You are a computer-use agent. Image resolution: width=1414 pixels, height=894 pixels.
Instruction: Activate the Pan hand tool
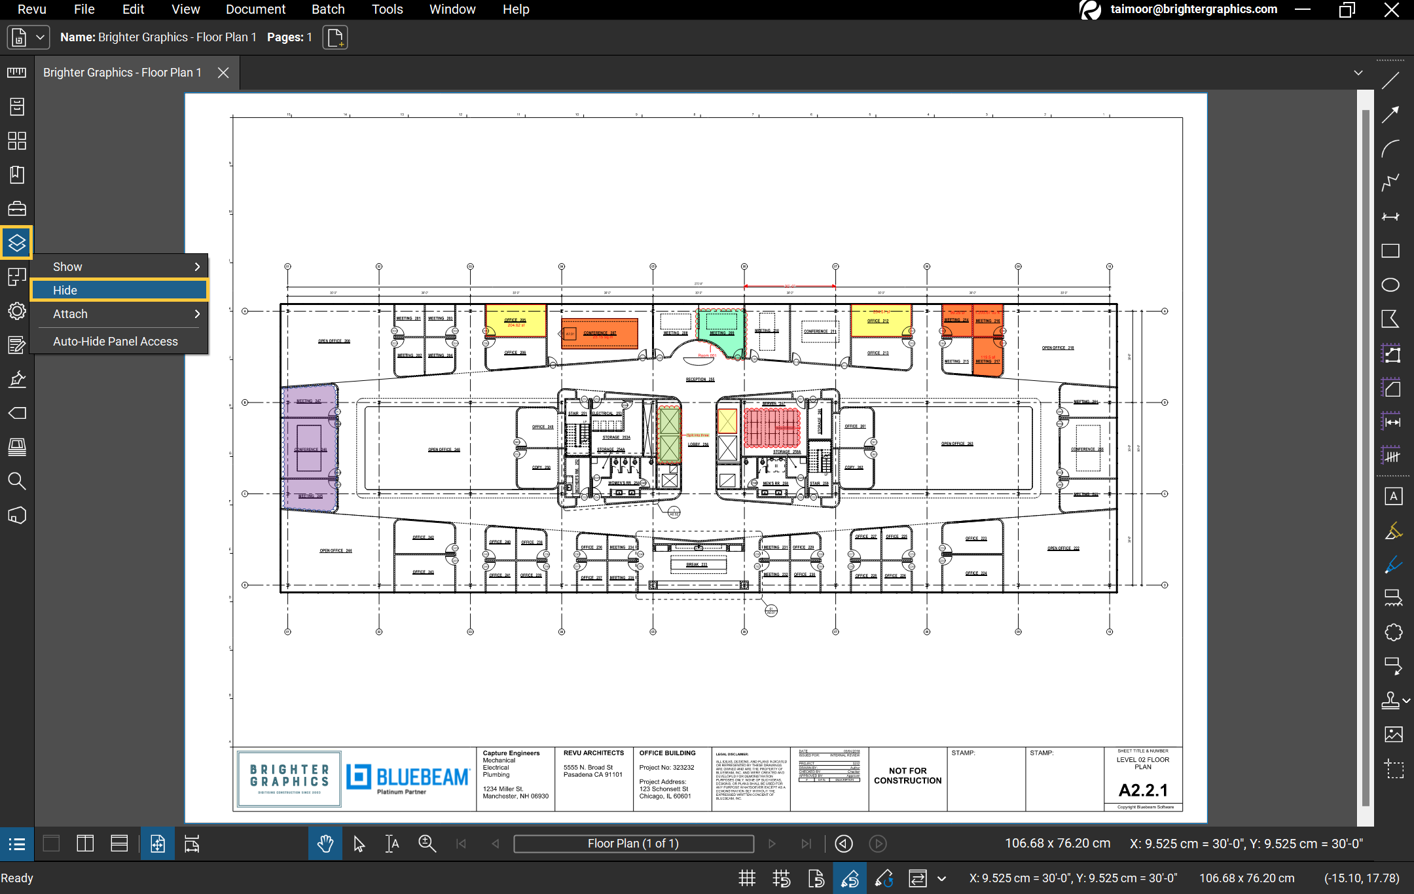pyautogui.click(x=325, y=844)
